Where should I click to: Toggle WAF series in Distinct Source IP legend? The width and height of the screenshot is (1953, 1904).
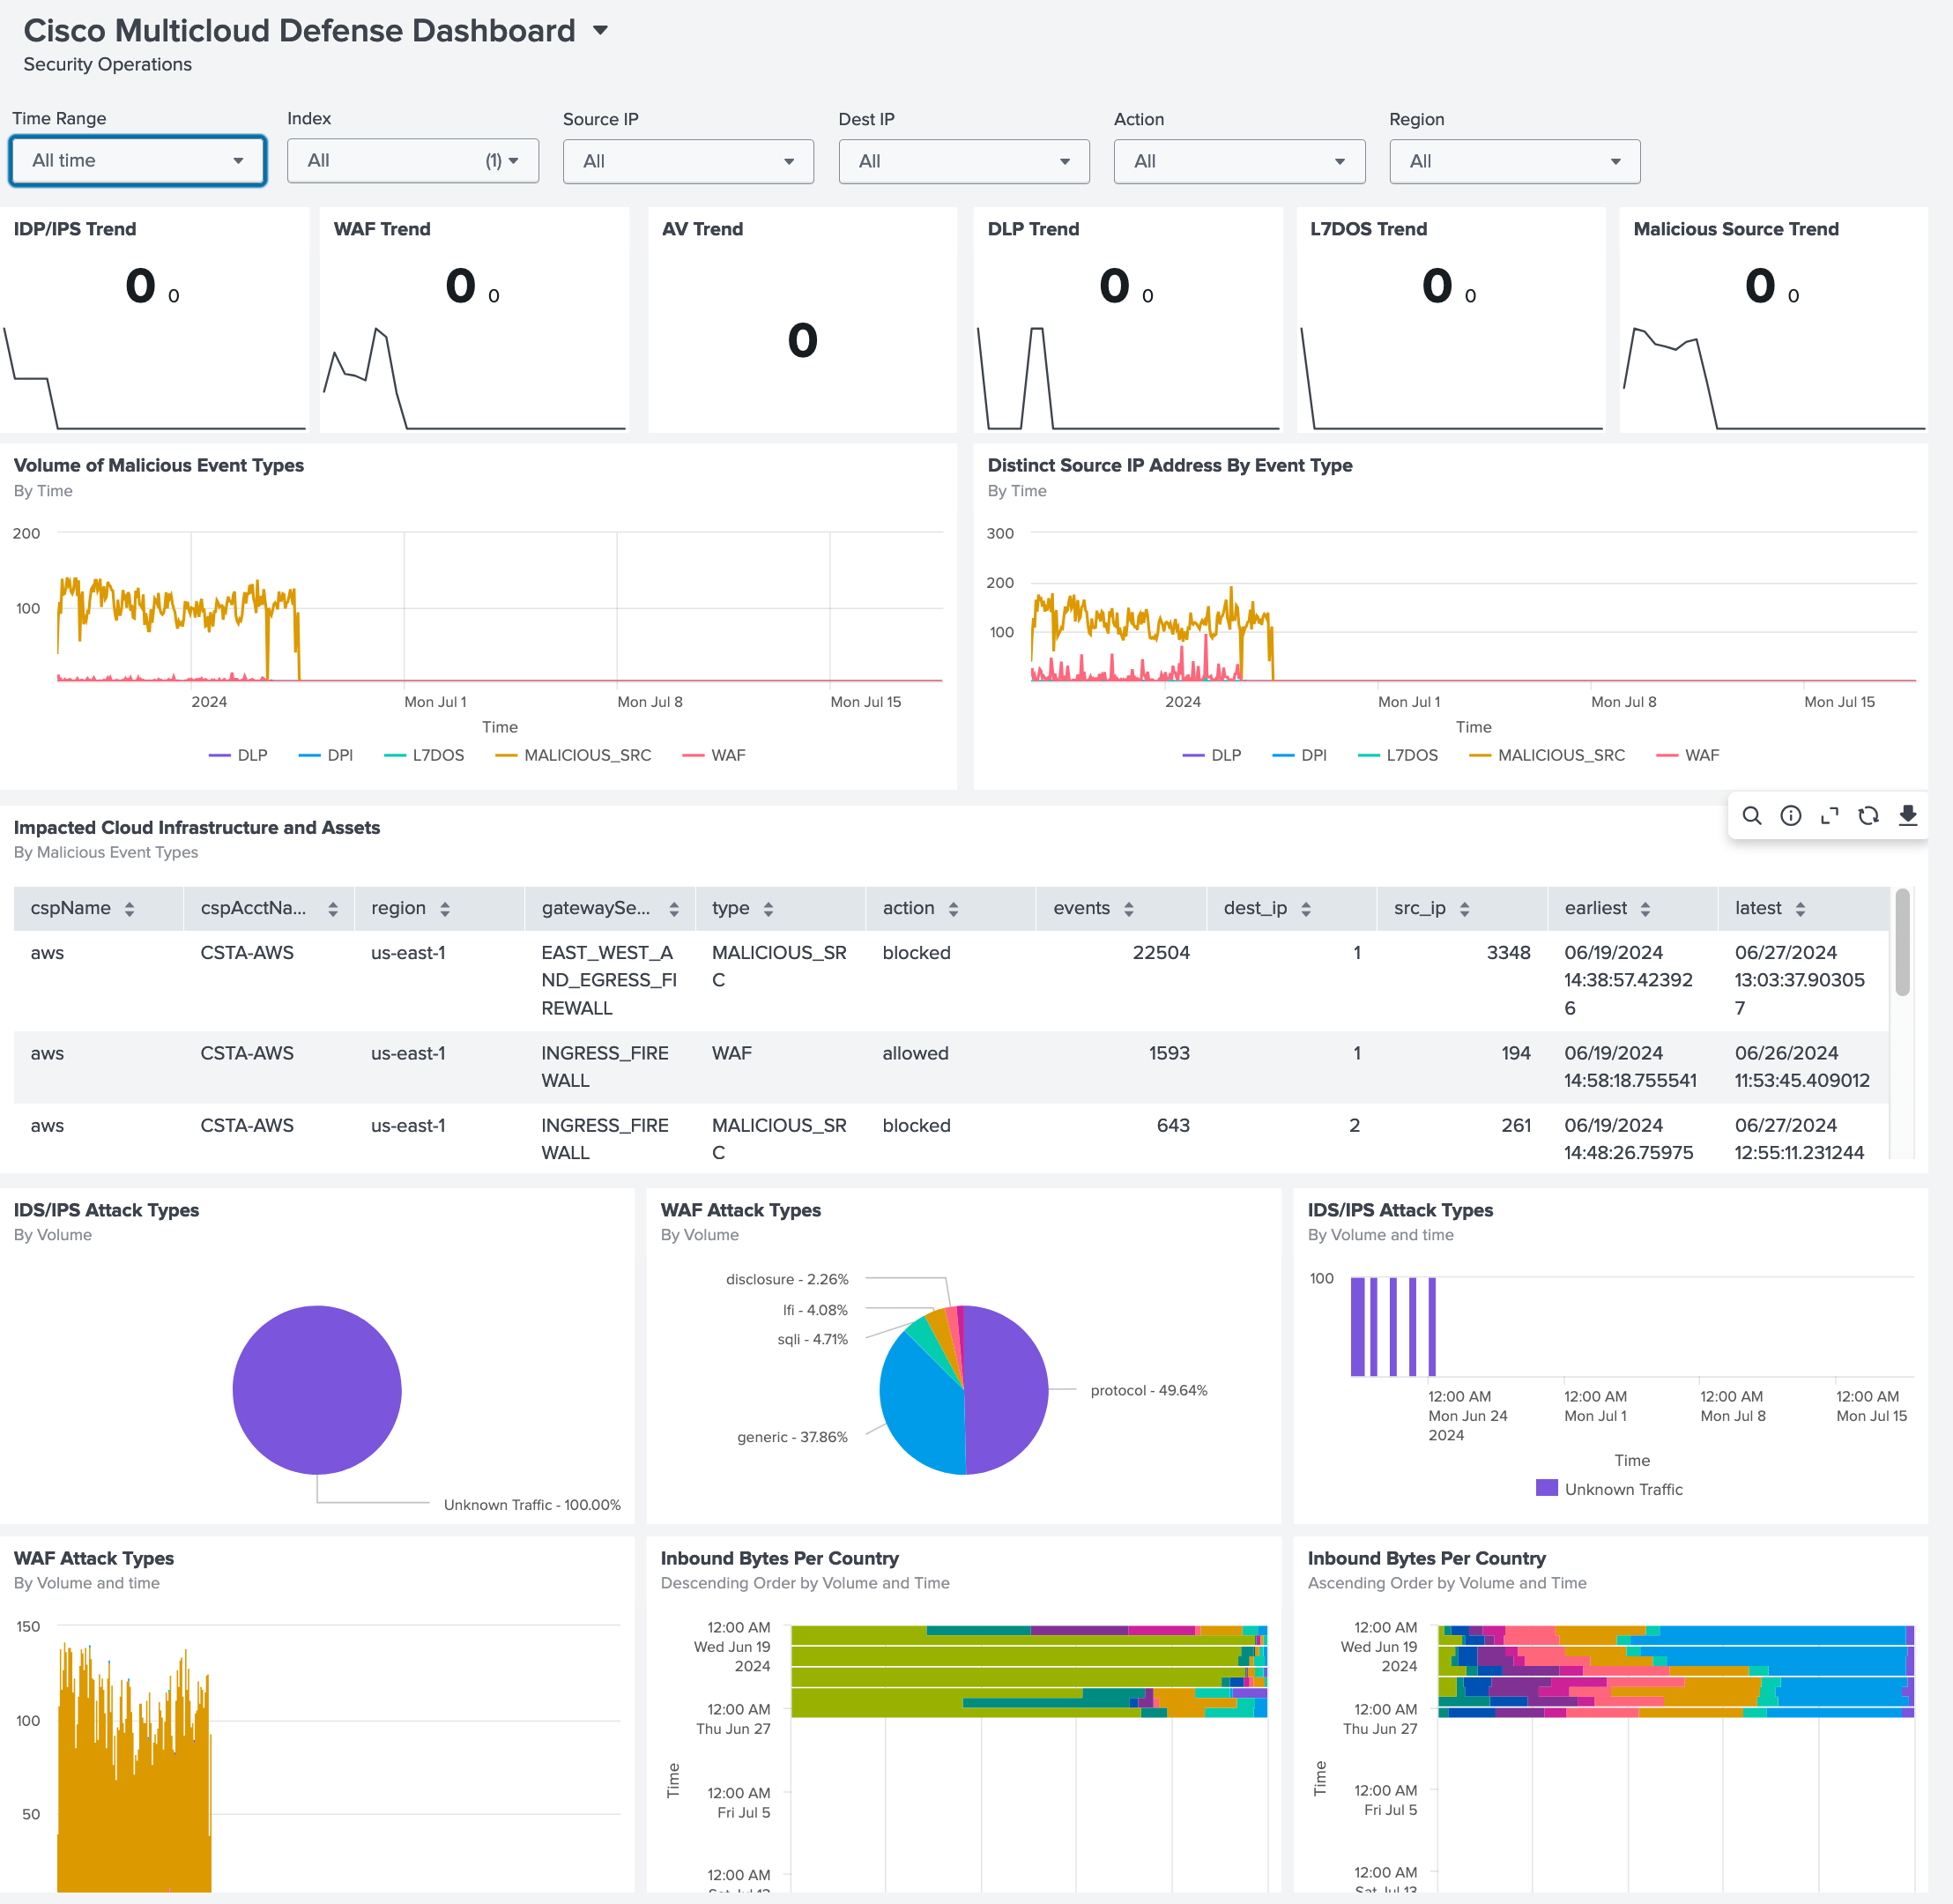(1688, 755)
